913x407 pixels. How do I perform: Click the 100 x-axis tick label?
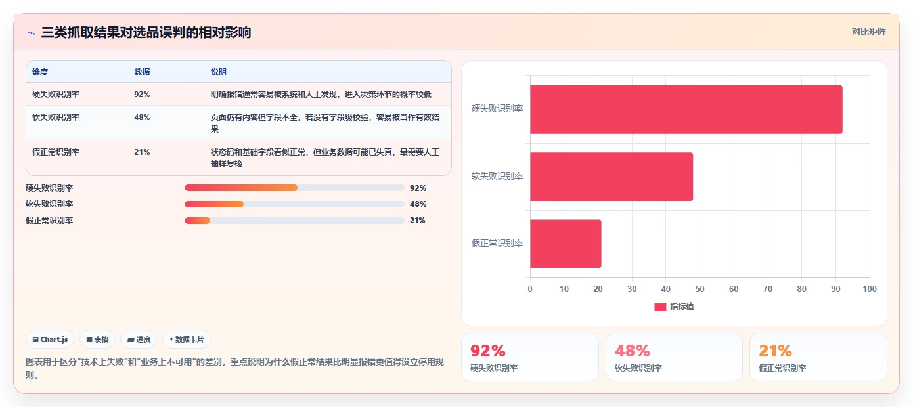(x=869, y=289)
